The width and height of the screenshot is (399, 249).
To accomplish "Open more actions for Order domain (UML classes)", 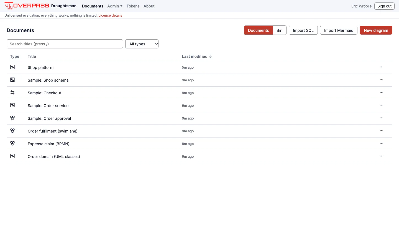I will click(382, 156).
